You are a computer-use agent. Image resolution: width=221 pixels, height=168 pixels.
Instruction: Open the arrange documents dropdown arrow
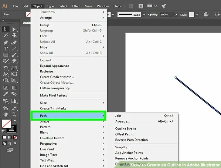point(155,6)
